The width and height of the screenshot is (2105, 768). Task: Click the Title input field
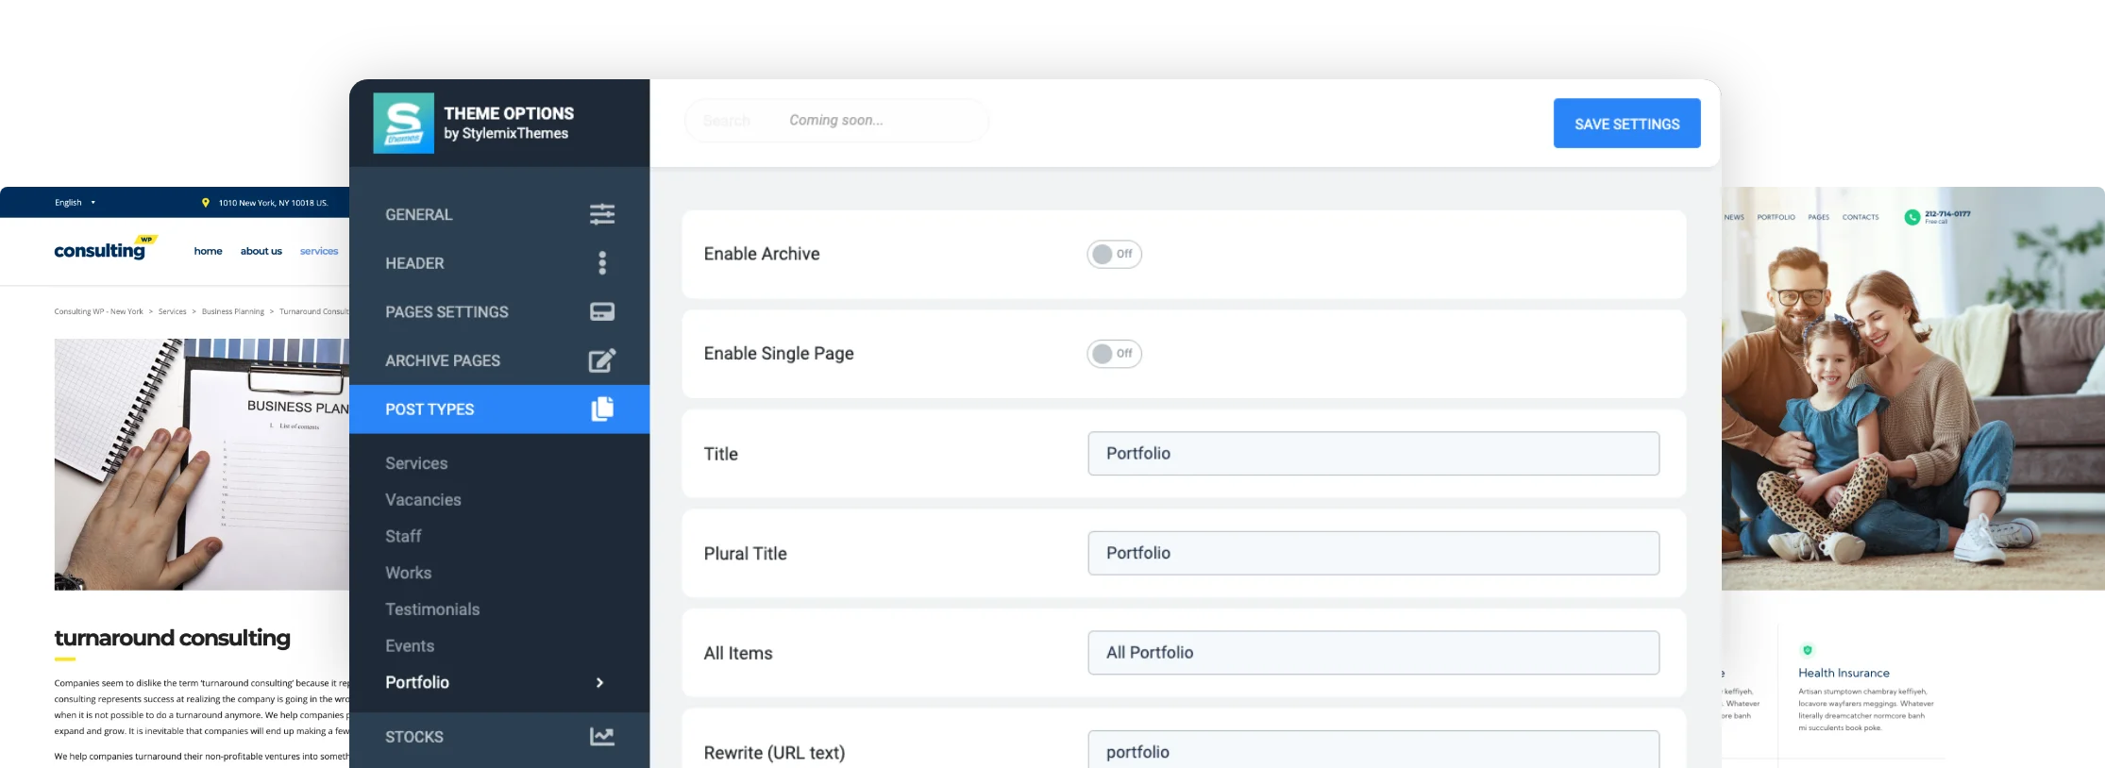point(1373,454)
